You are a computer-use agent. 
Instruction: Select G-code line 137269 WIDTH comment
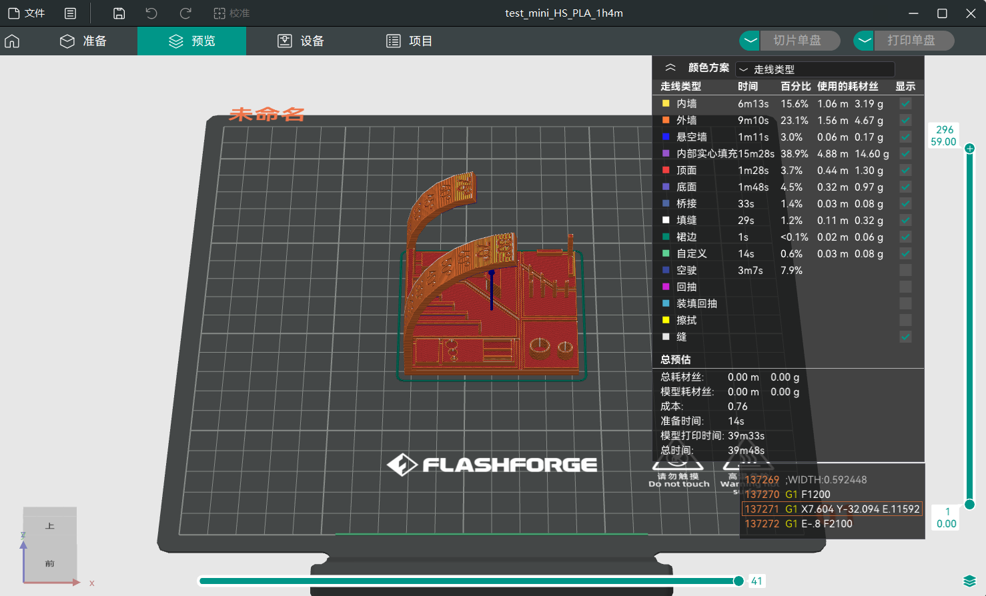pyautogui.click(x=832, y=480)
